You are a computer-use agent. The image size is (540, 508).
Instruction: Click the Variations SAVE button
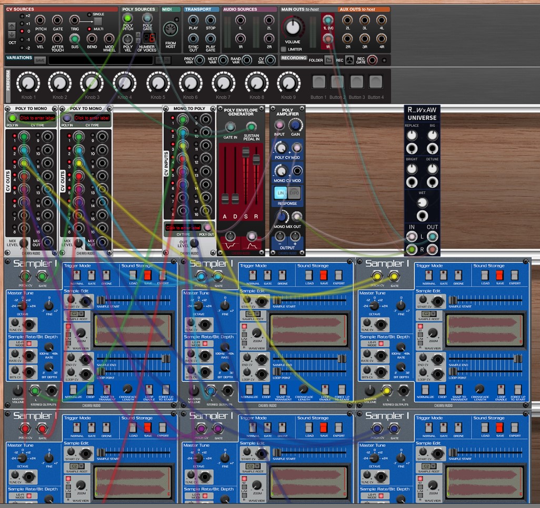[40, 60]
